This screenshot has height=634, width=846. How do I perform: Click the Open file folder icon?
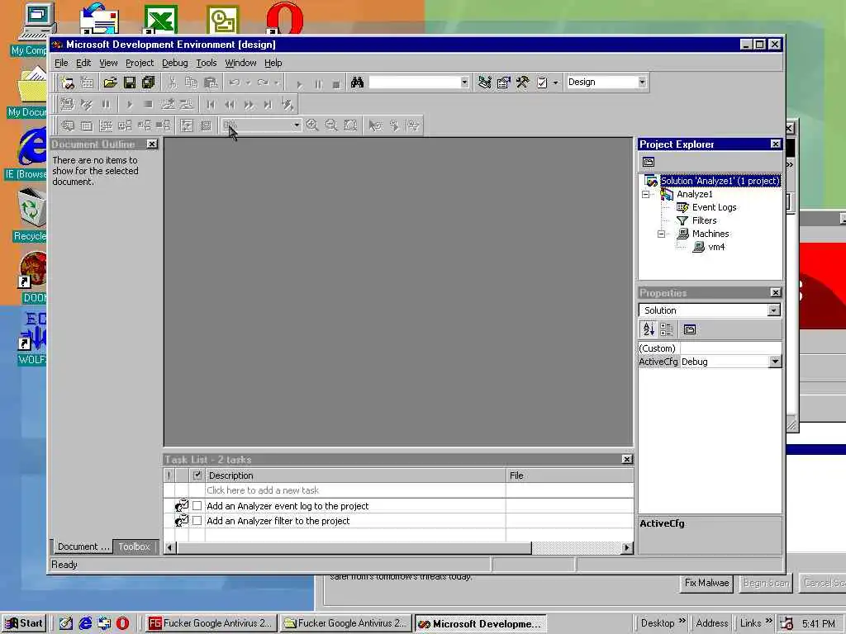111,83
